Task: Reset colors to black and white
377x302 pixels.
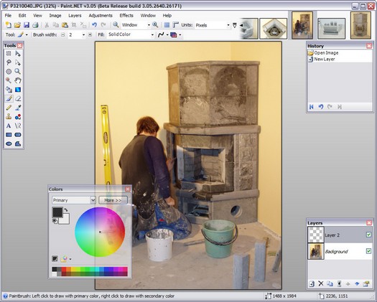Action: point(55,221)
